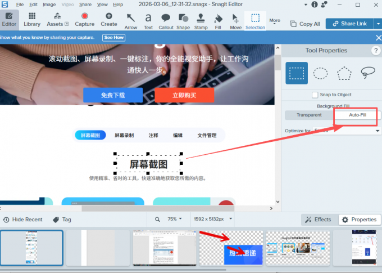Open the 热点速递 recent capture thumbnail

(x=231, y=248)
